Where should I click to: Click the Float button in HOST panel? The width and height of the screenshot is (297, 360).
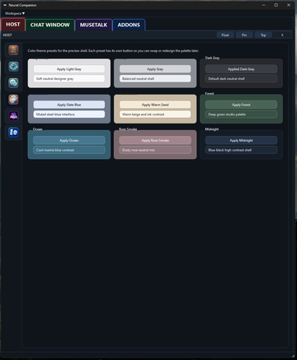(225, 35)
